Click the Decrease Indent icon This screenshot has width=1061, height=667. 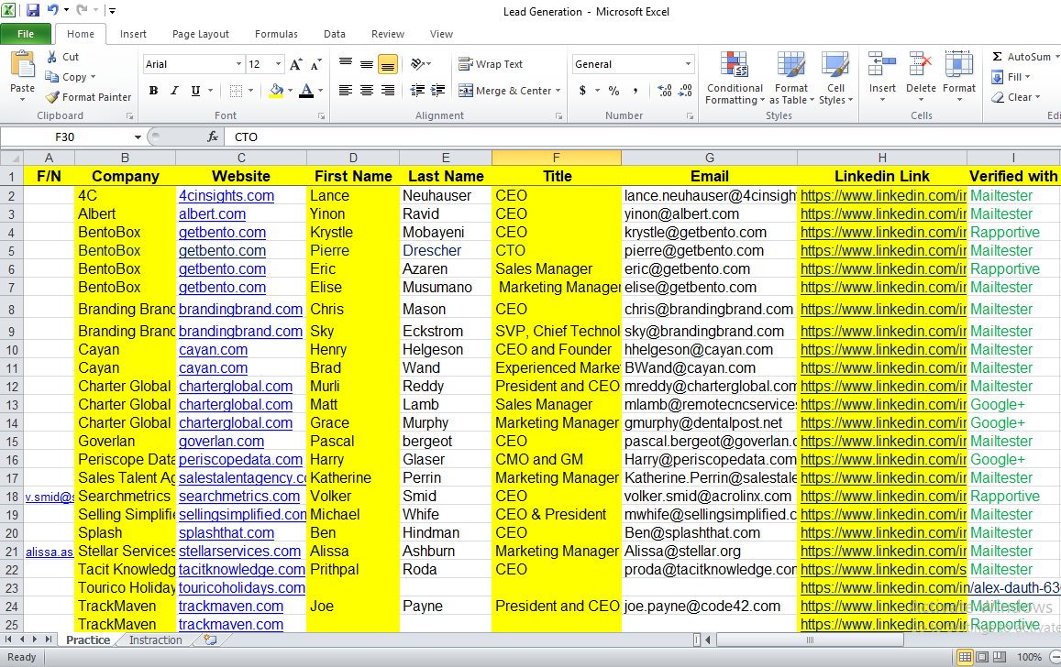click(417, 91)
